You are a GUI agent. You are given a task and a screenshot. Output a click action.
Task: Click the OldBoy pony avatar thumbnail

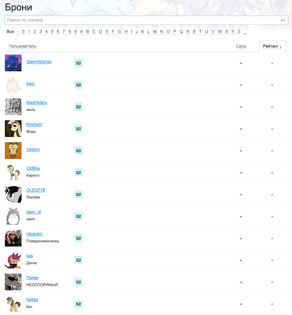click(13, 172)
